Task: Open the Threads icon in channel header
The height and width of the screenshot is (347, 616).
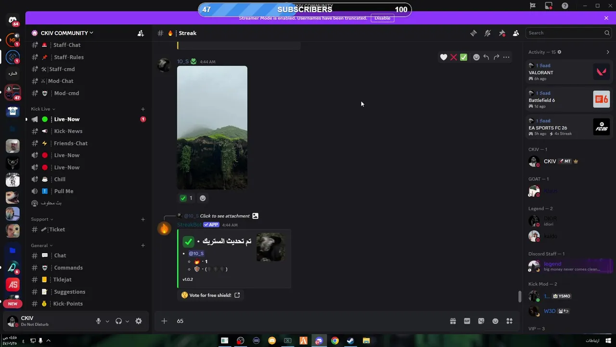Action: 474,33
